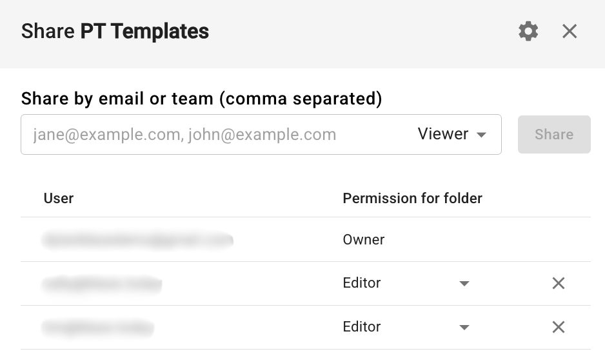The width and height of the screenshot is (605, 356).
Task: Focus the email or team input field
Action: 213,135
